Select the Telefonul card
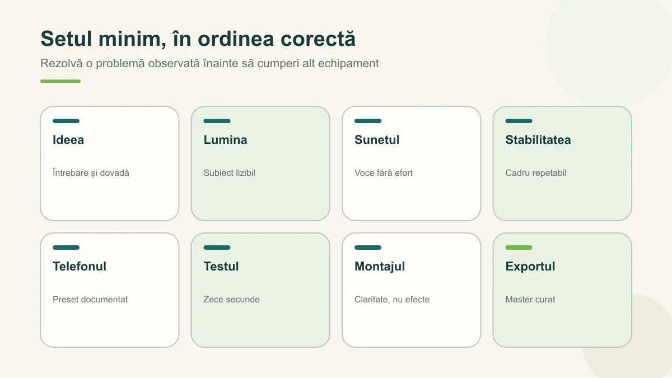The width and height of the screenshot is (672, 378). point(110,290)
